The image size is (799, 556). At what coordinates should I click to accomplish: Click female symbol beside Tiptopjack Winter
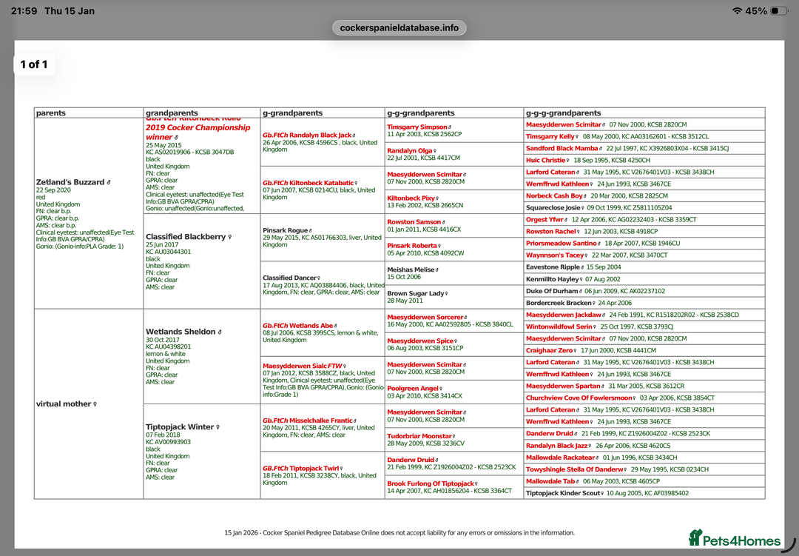tap(218, 428)
